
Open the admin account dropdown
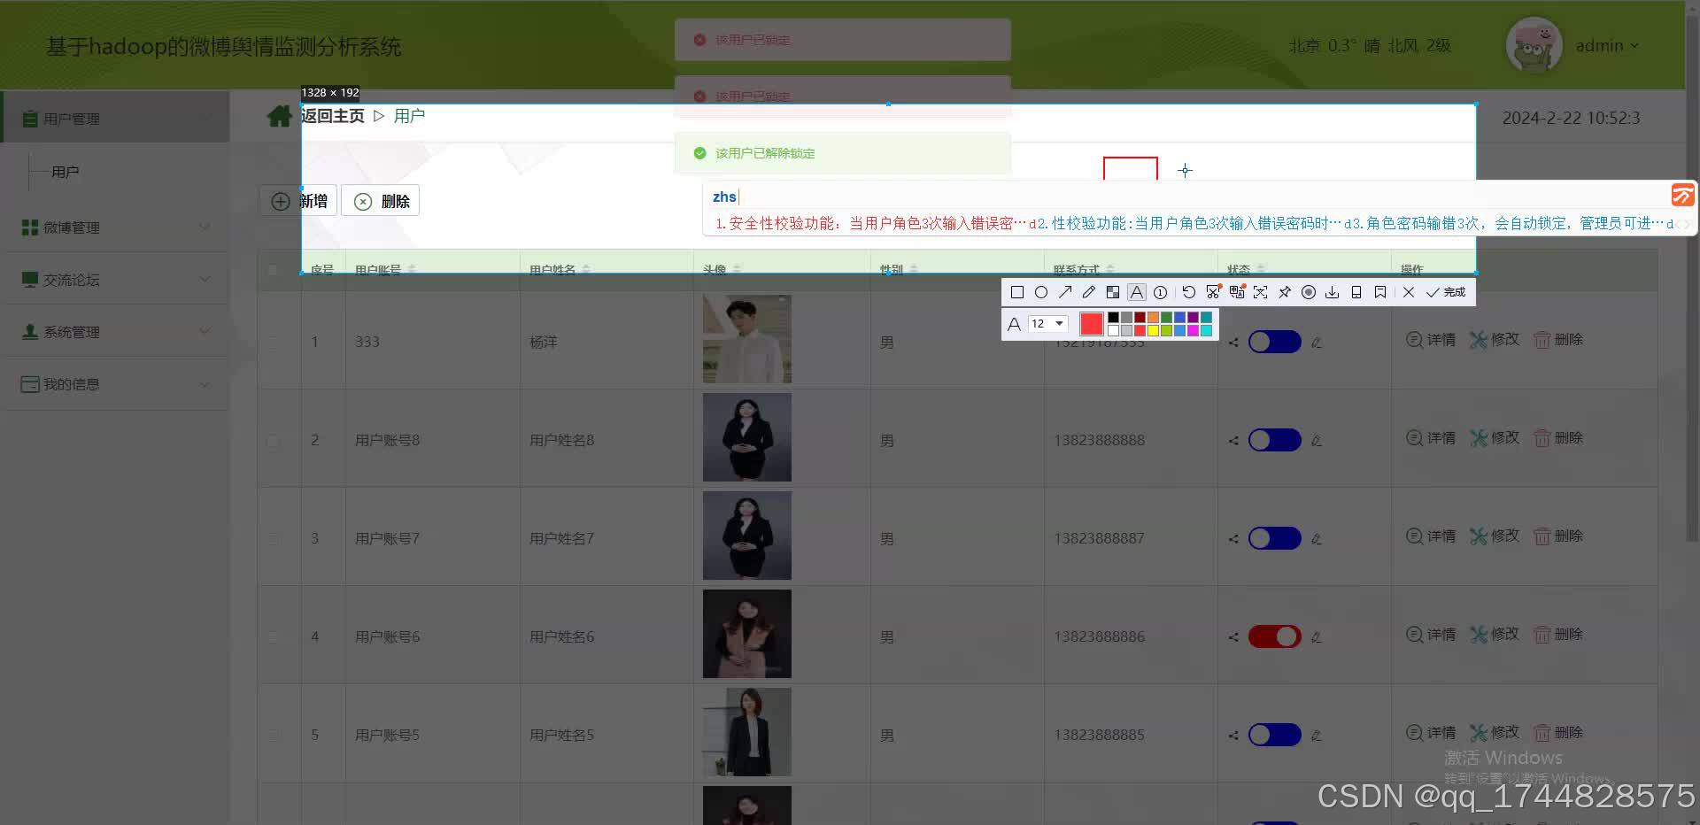pos(1607,46)
